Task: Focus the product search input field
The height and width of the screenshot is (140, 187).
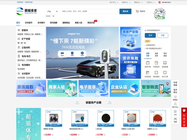Action: click(89, 11)
